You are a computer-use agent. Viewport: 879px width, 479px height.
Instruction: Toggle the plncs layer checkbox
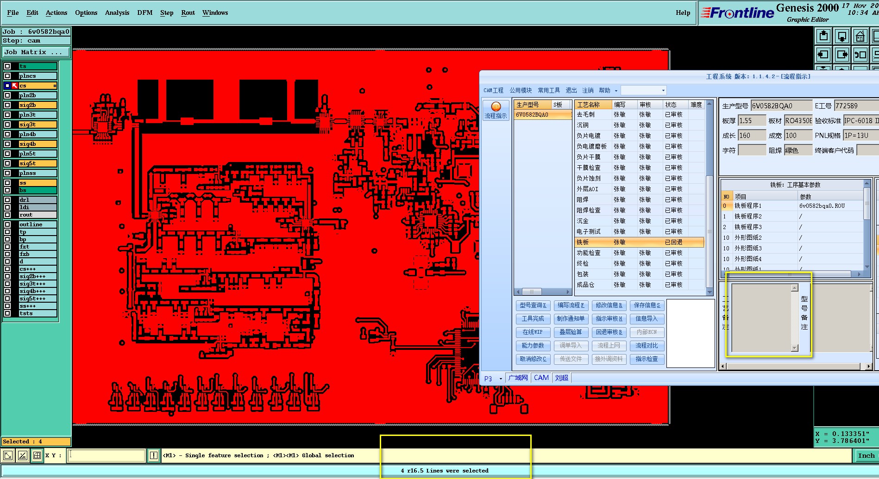pos(7,76)
